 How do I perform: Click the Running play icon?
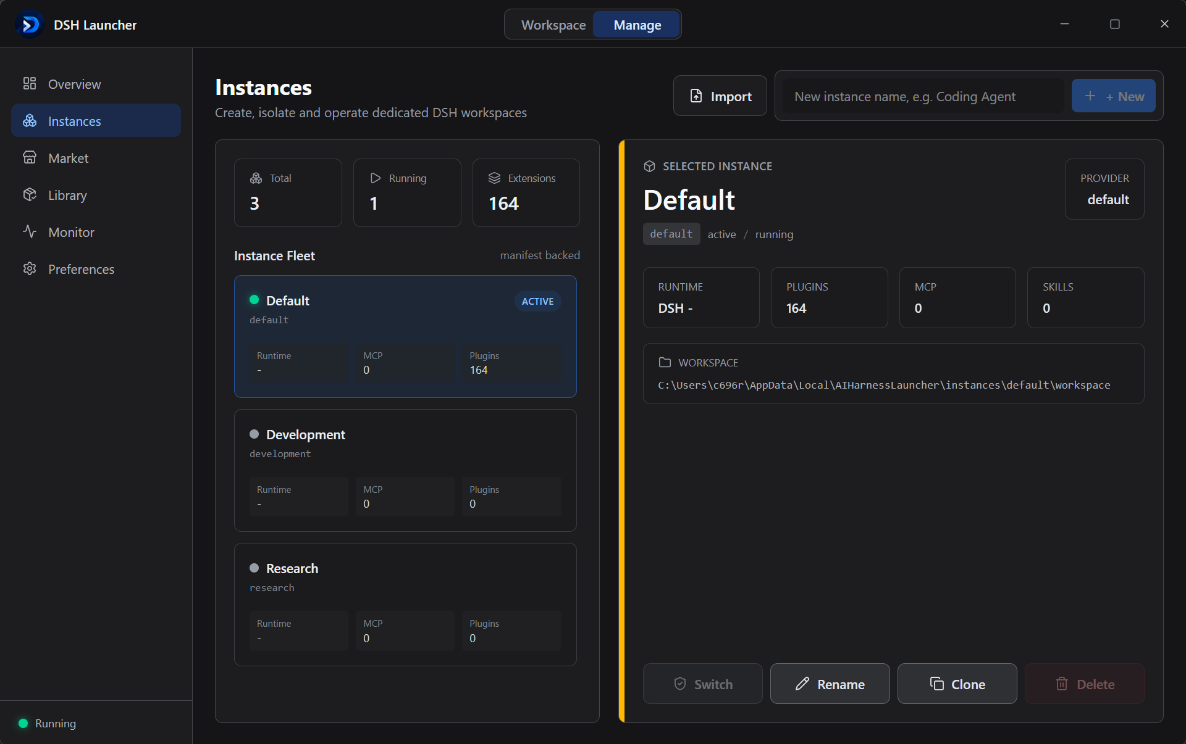(376, 178)
